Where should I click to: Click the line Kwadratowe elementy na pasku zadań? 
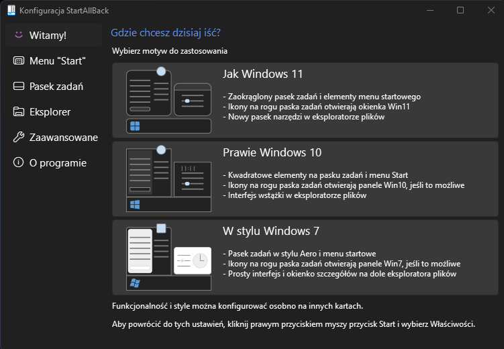(315, 175)
